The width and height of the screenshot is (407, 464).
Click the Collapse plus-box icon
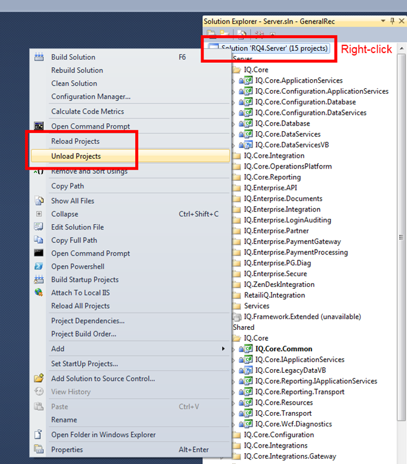click(39, 214)
